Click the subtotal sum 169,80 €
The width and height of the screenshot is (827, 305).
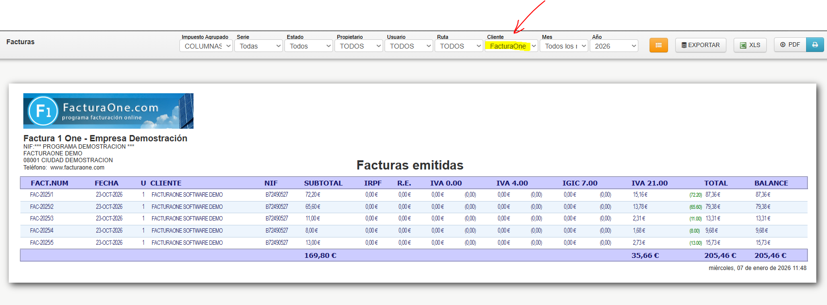pos(320,255)
